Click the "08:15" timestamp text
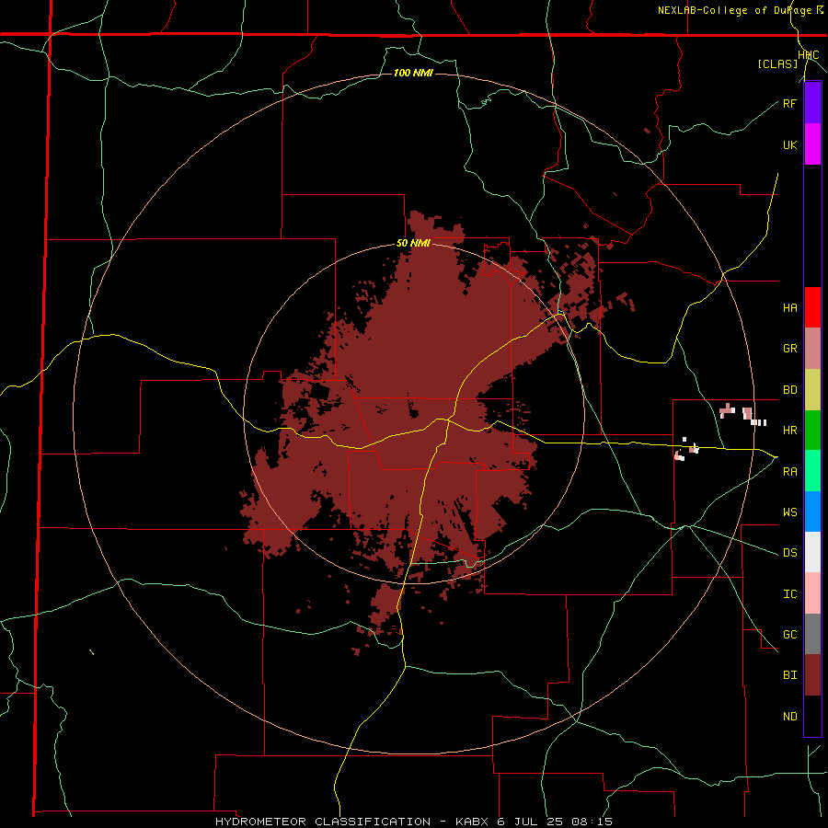Viewport: 828px width, 828px height. (x=592, y=822)
